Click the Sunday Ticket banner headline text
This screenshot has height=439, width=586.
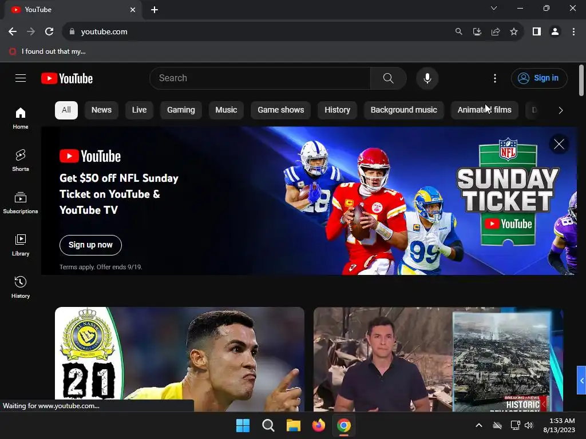click(119, 194)
